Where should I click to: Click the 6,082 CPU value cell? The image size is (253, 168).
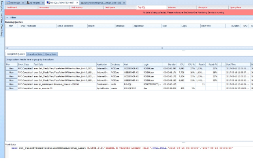181,80
